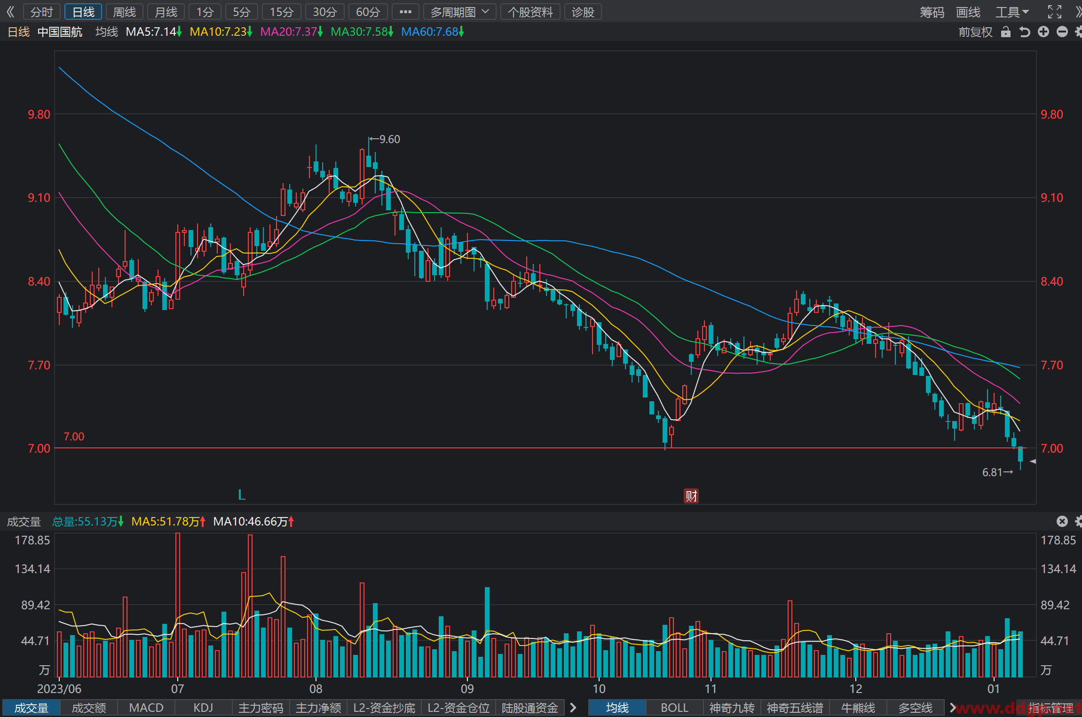The height and width of the screenshot is (717, 1082).
Task: Zoom out with the minus icon
Action: tap(1062, 32)
